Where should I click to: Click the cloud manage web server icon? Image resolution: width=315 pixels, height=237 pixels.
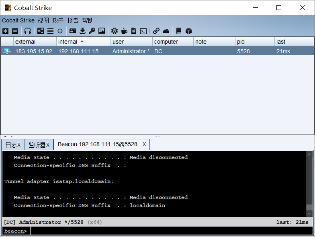166,31
